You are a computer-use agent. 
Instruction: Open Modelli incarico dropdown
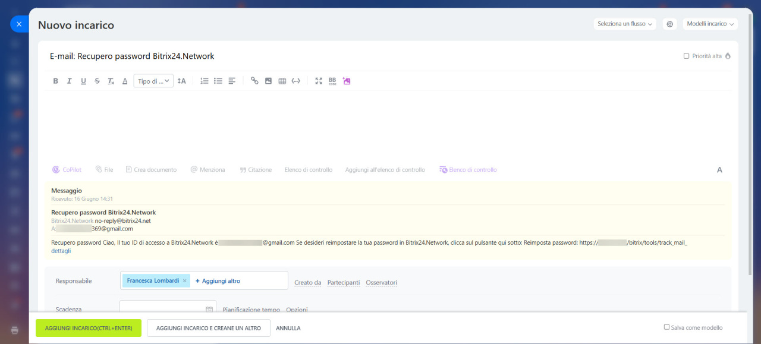(x=710, y=24)
